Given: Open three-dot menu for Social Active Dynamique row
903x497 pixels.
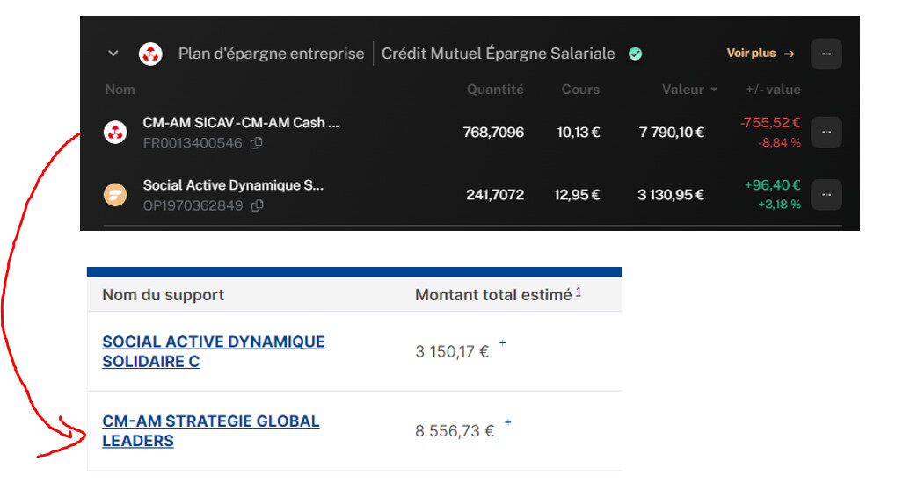Looking at the screenshot, I should click(x=827, y=195).
